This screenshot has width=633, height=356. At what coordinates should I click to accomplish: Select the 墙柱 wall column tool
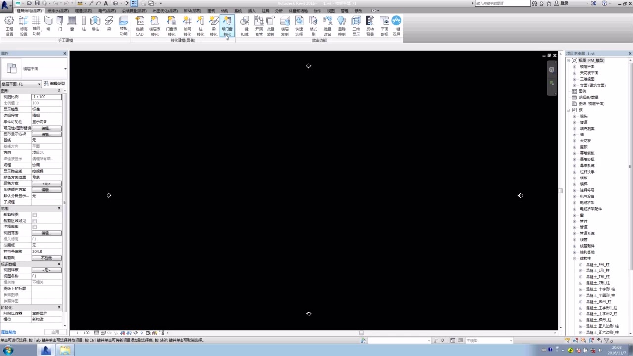95,24
